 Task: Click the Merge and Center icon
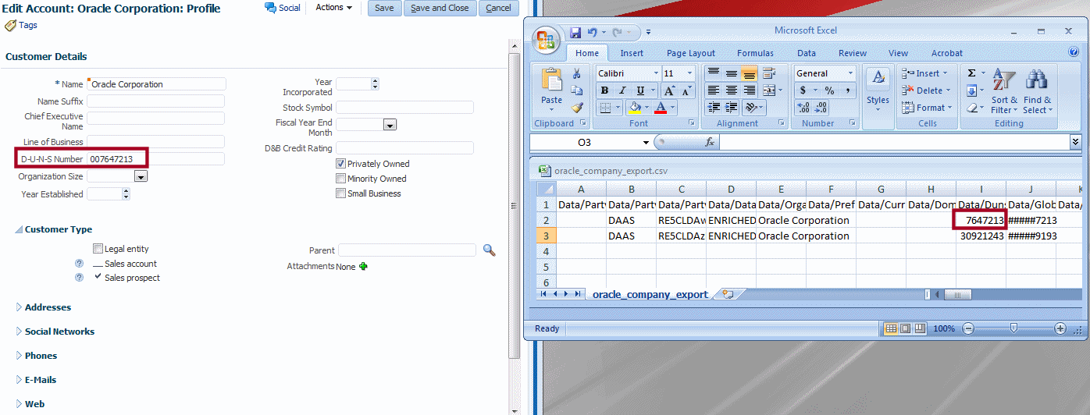[768, 90]
